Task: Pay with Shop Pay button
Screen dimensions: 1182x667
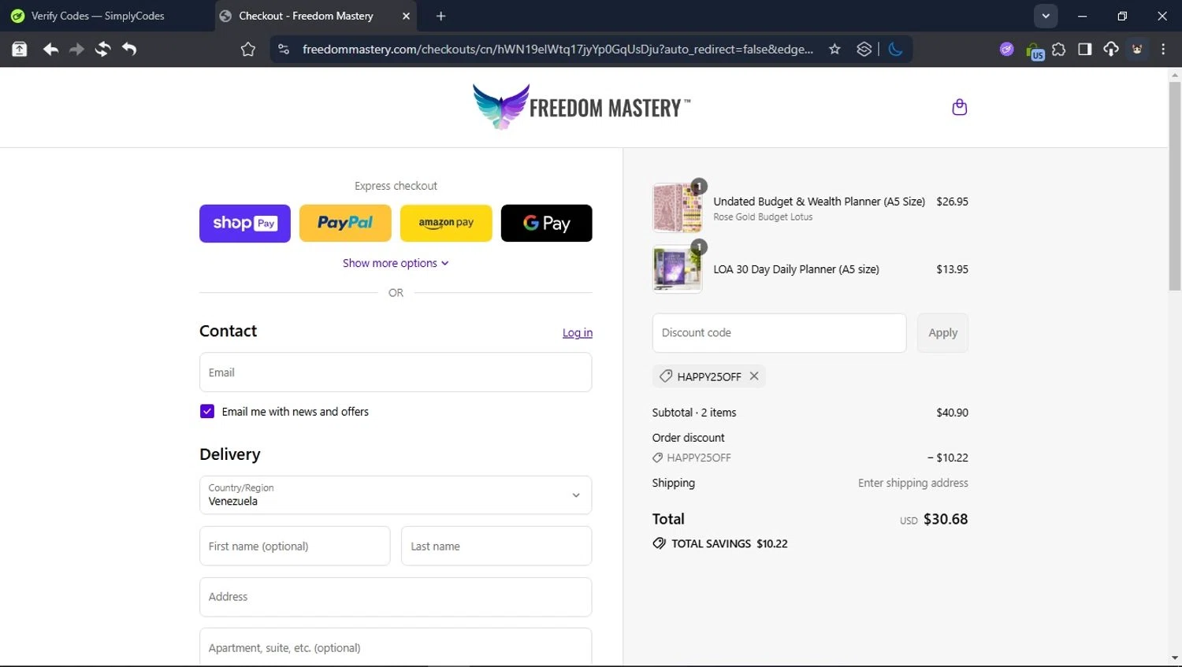Action: [x=245, y=224]
